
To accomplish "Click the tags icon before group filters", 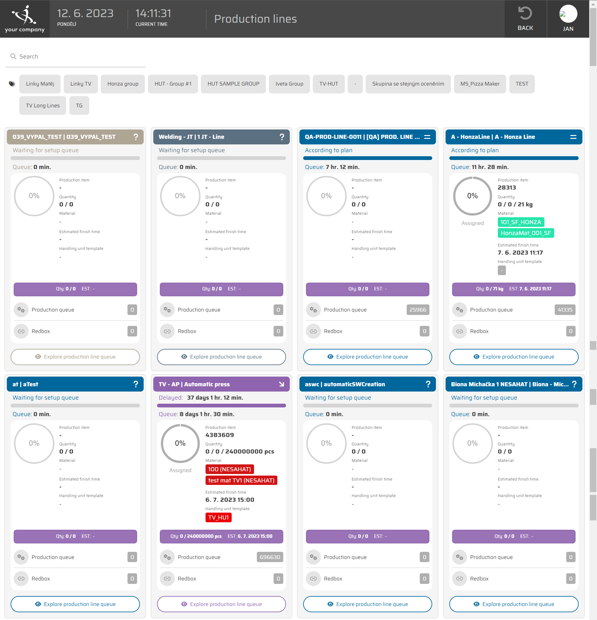I will point(12,84).
